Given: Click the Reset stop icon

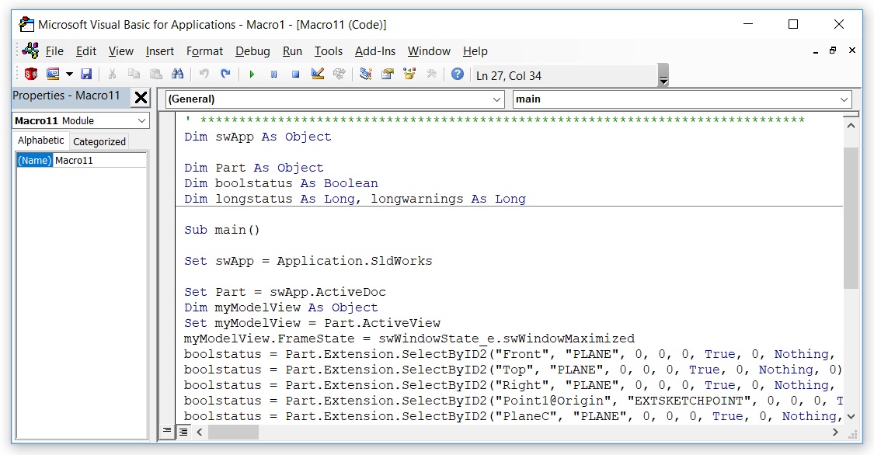Looking at the screenshot, I should pyautogui.click(x=295, y=74).
